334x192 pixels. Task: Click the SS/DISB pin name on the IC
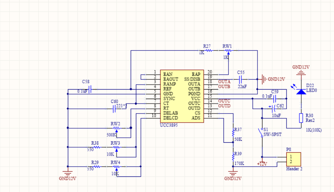192,79
